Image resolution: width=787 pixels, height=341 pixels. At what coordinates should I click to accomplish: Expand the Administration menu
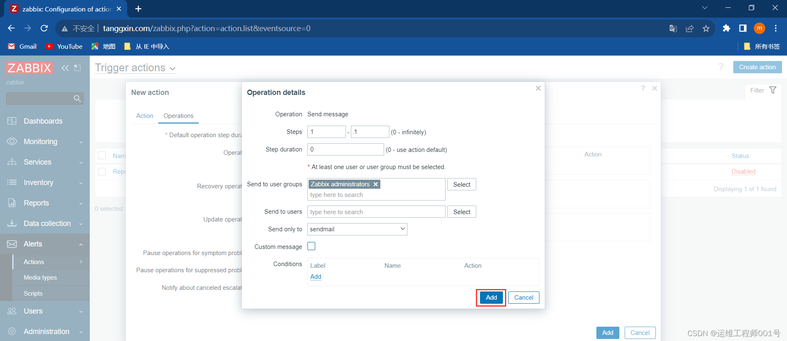(81, 332)
